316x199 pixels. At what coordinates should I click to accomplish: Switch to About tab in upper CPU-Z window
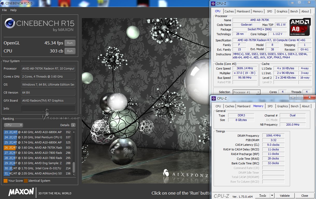[305, 11]
